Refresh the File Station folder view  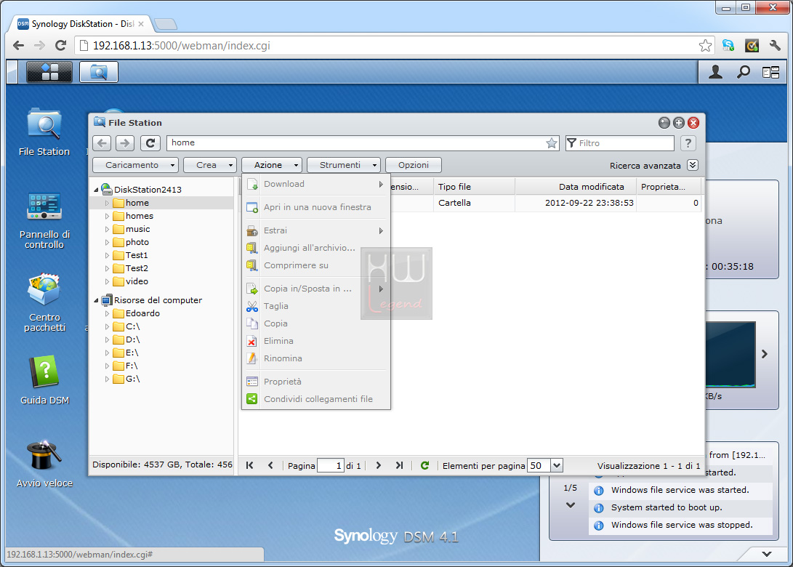click(150, 143)
